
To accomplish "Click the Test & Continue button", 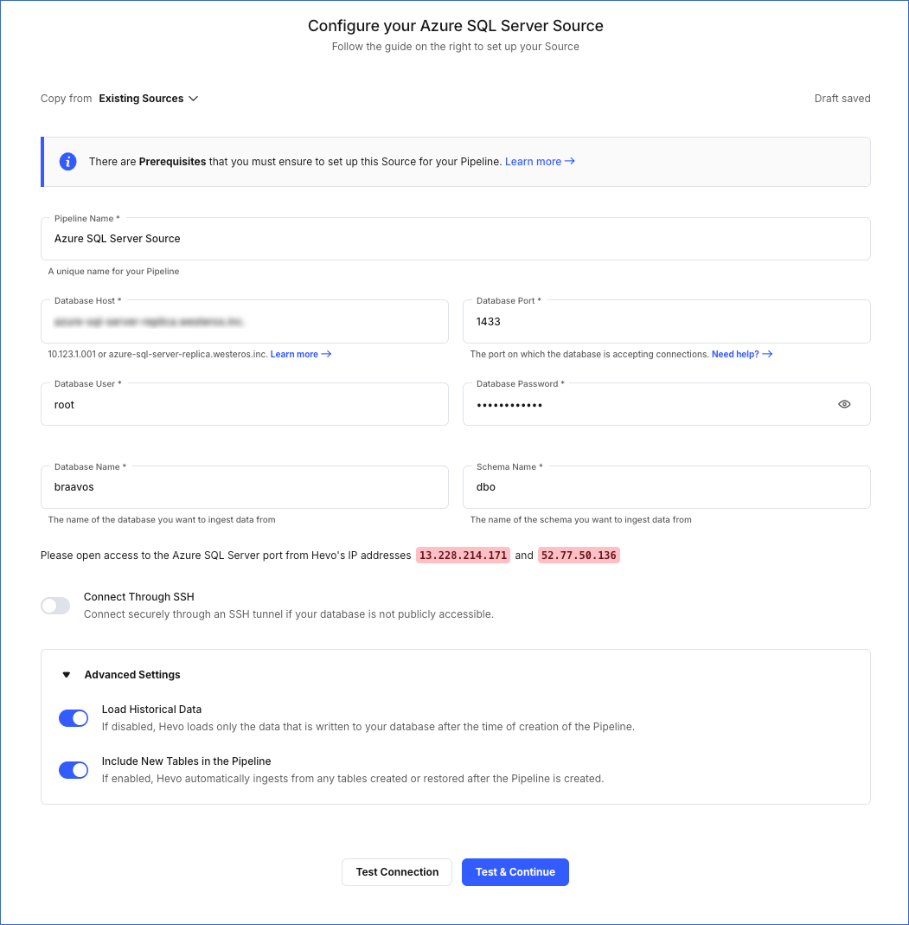I will pyautogui.click(x=515, y=871).
